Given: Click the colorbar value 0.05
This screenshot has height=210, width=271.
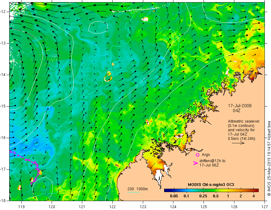Looking at the screenshot, I should click(174, 196).
